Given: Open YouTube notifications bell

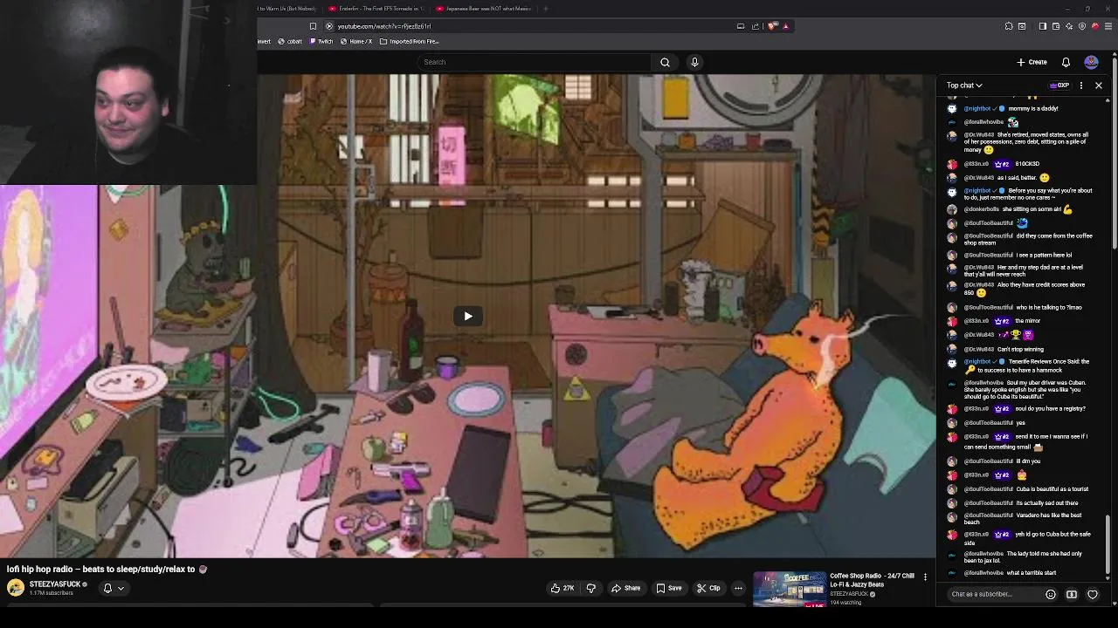Looking at the screenshot, I should (1066, 62).
